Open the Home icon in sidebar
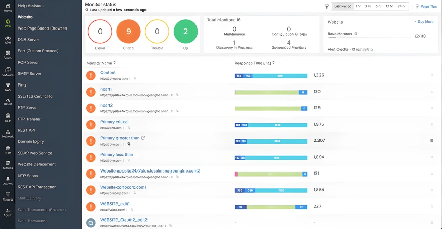This screenshot has width=442, height=229. pos(8,6)
